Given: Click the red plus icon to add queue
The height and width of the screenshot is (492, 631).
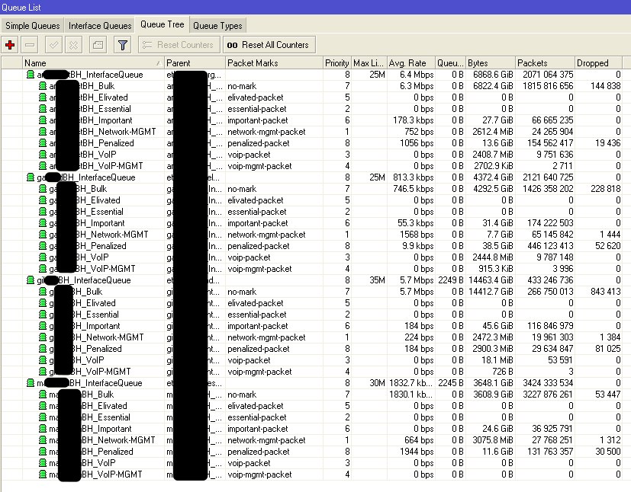Looking at the screenshot, I should pos(10,44).
